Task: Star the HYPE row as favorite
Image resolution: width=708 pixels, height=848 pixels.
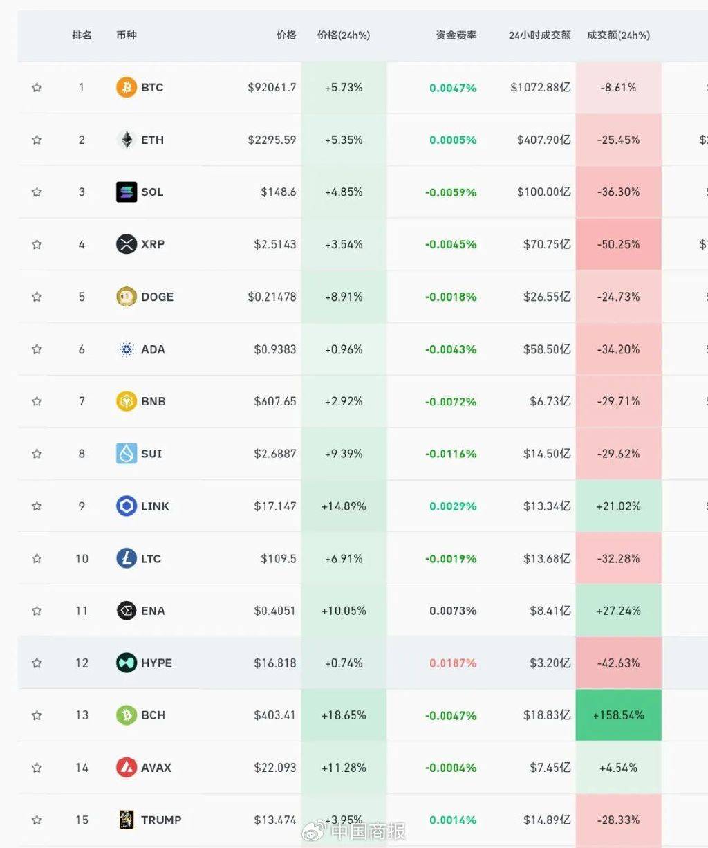Action: [37, 663]
